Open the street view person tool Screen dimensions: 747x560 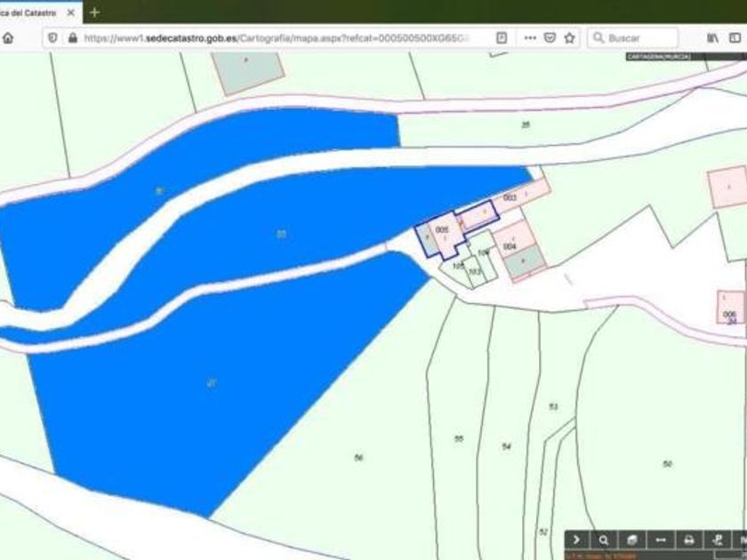[x=718, y=540]
